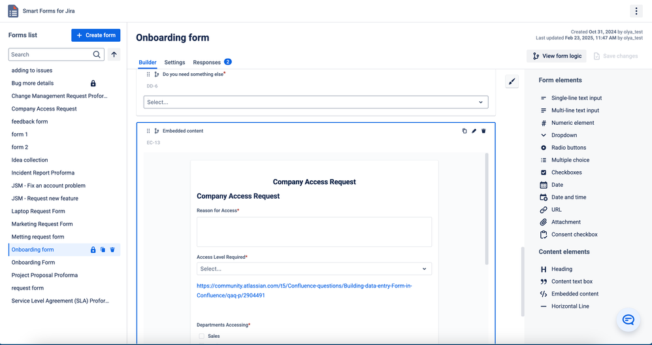Open the form styling paintbrush tool

512,82
